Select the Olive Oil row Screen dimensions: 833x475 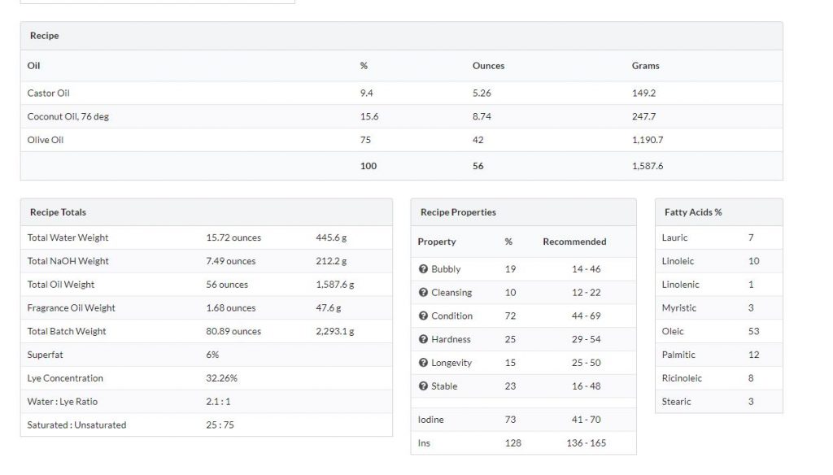pyautogui.click(x=402, y=140)
